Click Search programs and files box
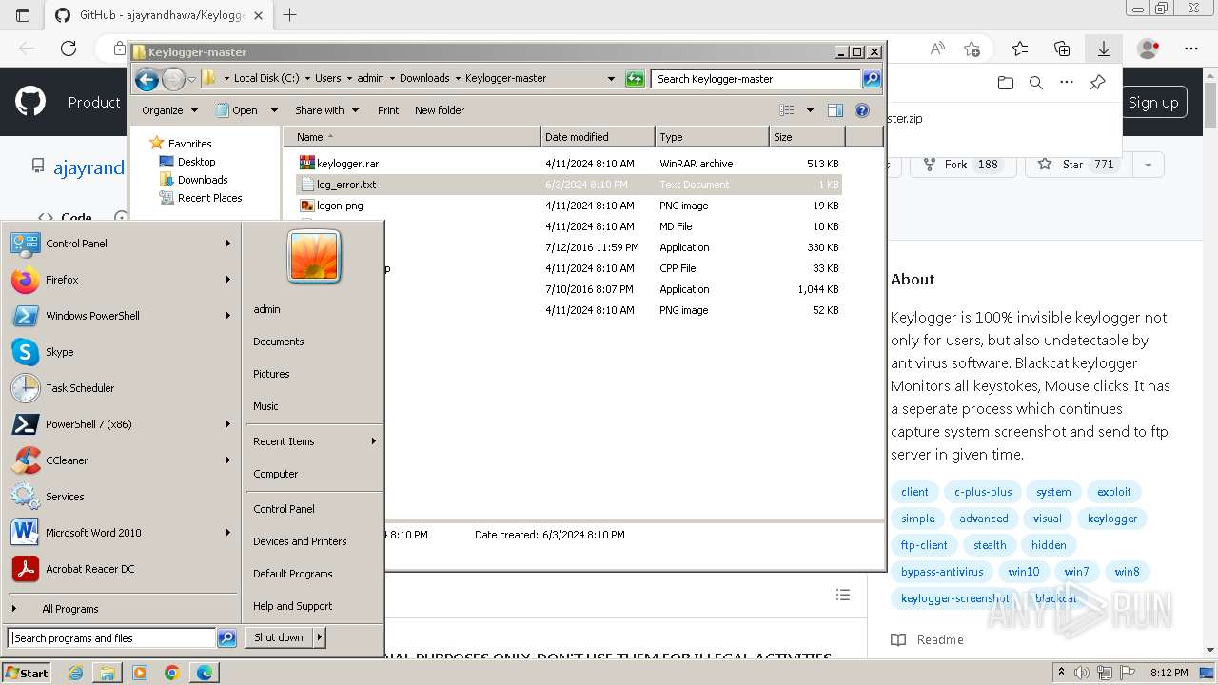The image size is (1218, 685). [111, 638]
